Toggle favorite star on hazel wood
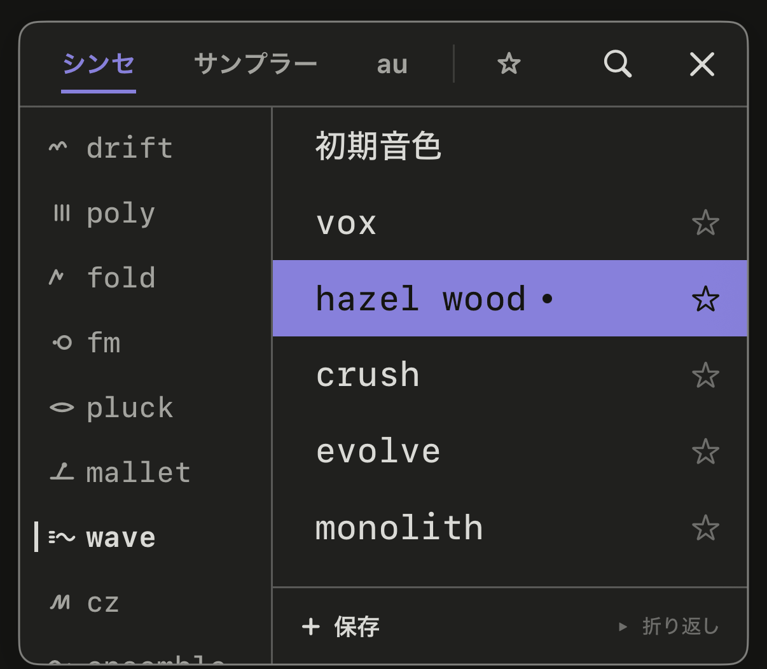The width and height of the screenshot is (767, 669). 705,299
